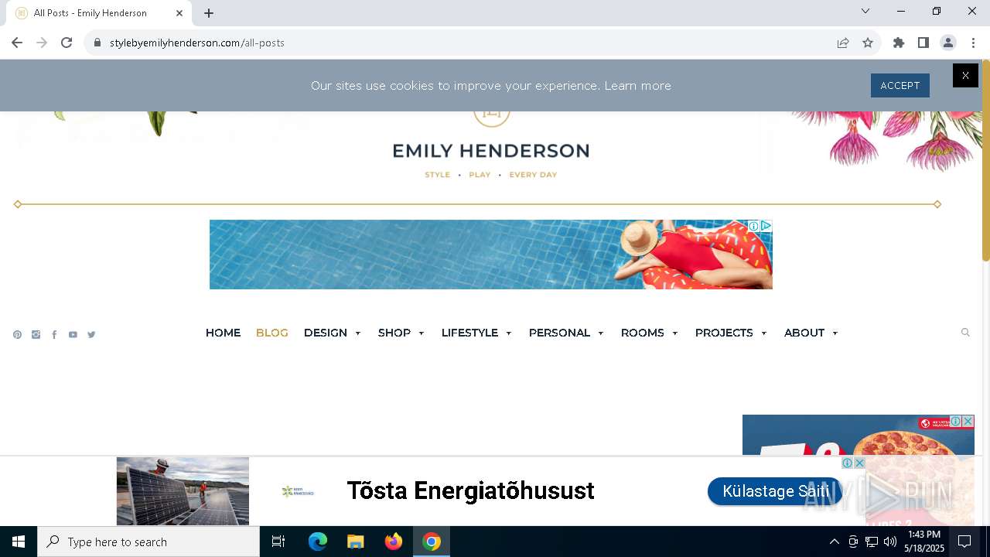Click the page vertical scrollbar thumb
990x557 pixels.
[985, 160]
